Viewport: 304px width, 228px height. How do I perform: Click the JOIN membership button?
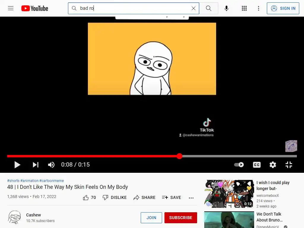coord(151,218)
